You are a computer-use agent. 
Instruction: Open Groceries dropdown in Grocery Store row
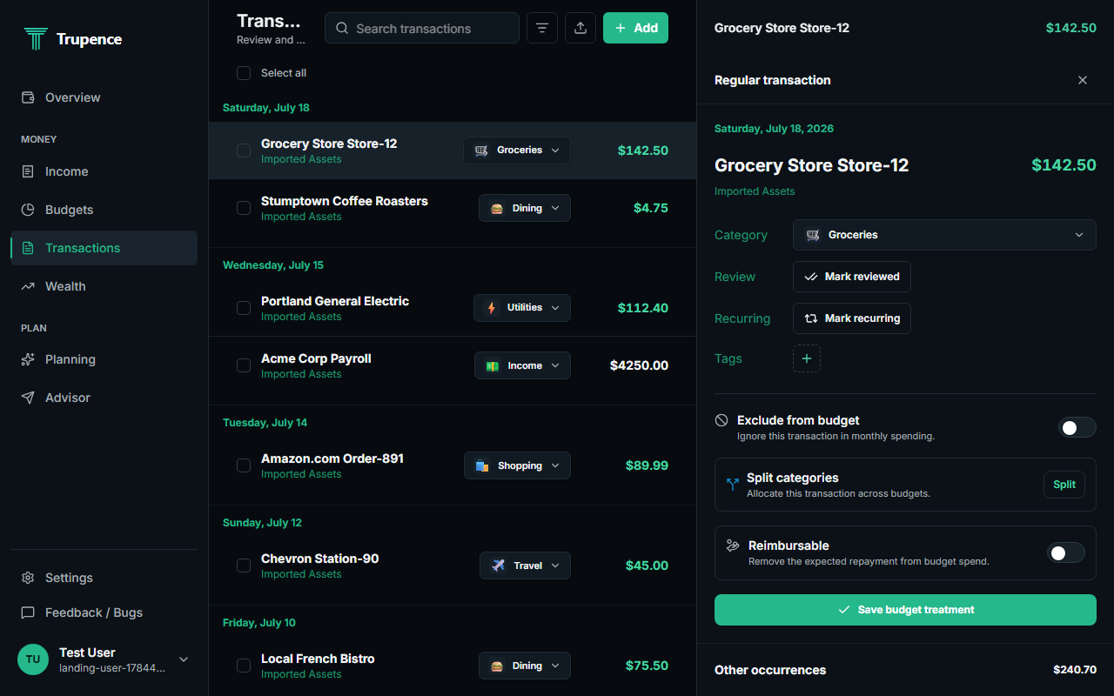(517, 150)
